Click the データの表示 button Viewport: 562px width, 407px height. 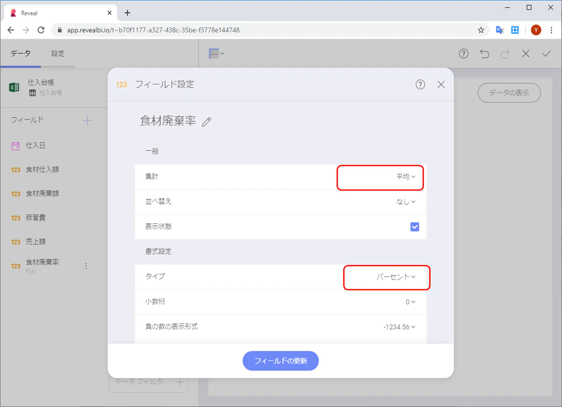[x=509, y=93]
